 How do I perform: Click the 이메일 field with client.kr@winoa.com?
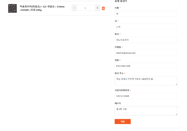146,53
